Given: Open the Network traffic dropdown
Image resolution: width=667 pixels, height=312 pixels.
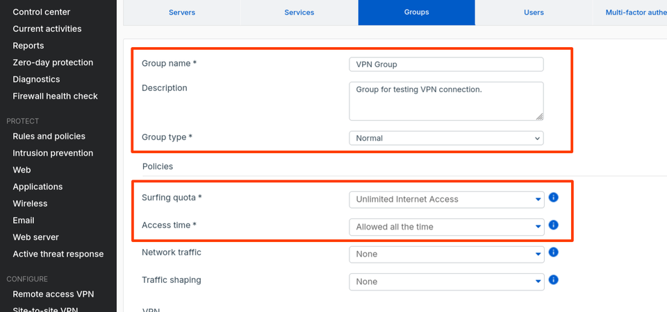Looking at the screenshot, I should point(447,254).
